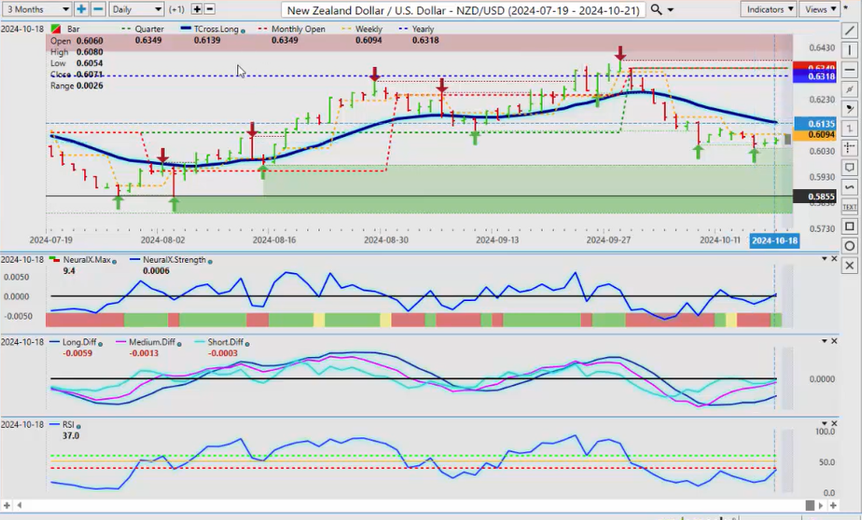Click the symbol name field NZD/USD

pyautogui.click(x=462, y=9)
